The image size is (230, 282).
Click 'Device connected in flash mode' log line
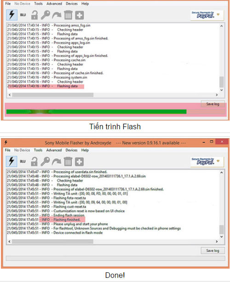click(55, 233)
